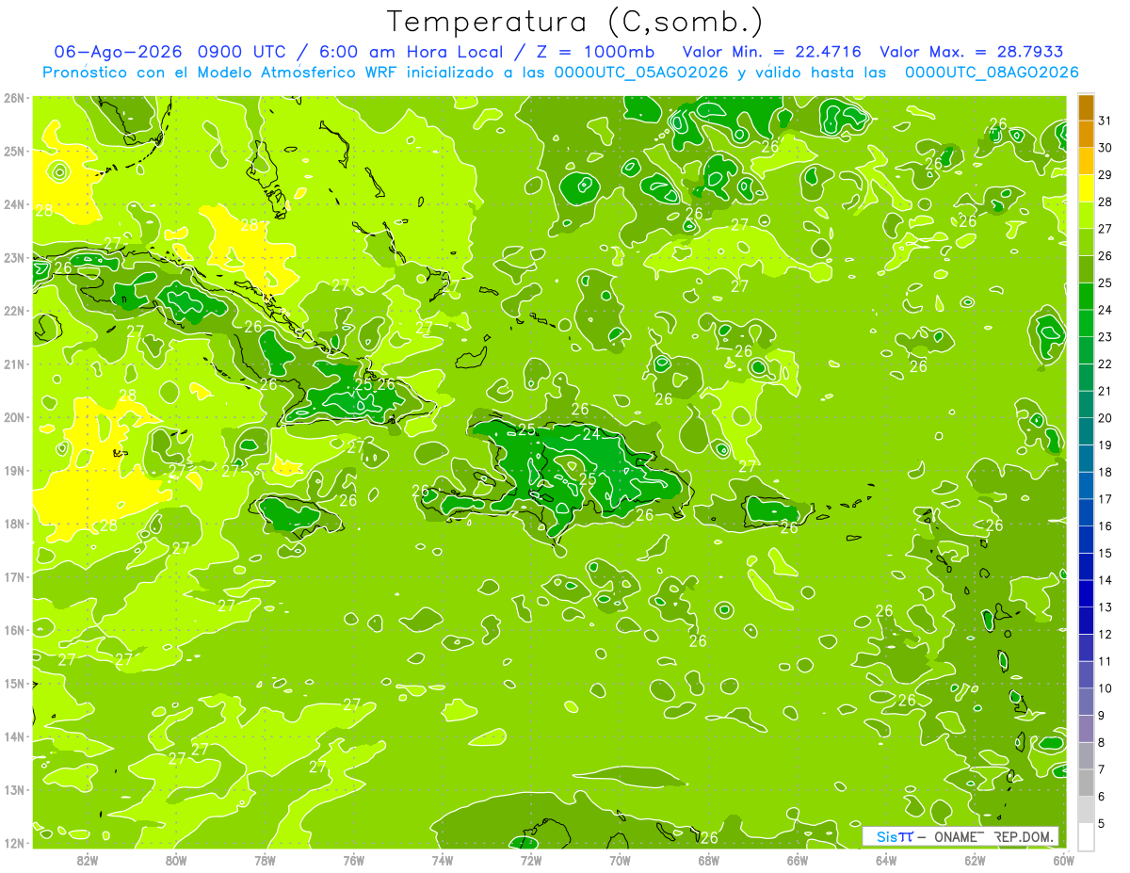Click the teal 19–20 legend swatch
This screenshot has height=873, width=1130.
point(1086,431)
